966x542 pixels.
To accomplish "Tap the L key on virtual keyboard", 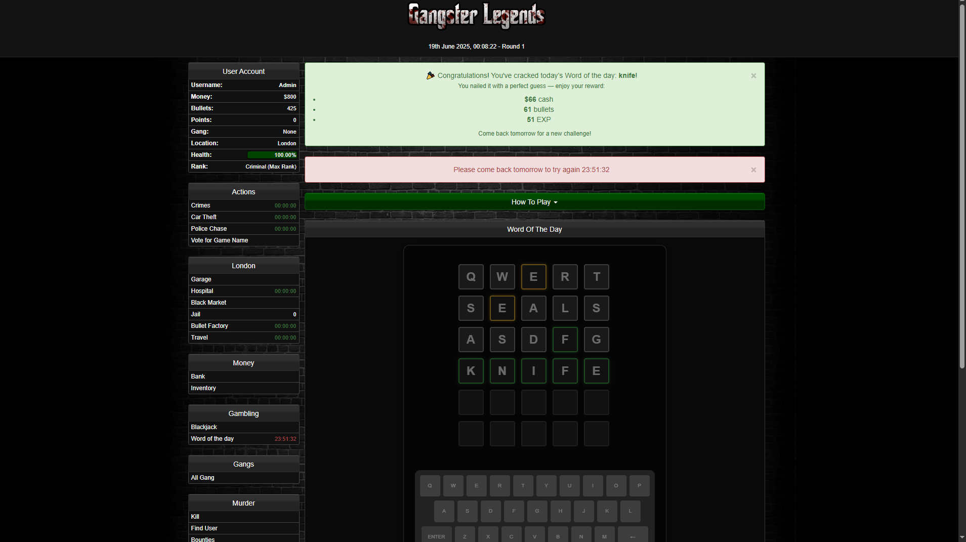I will point(630,511).
